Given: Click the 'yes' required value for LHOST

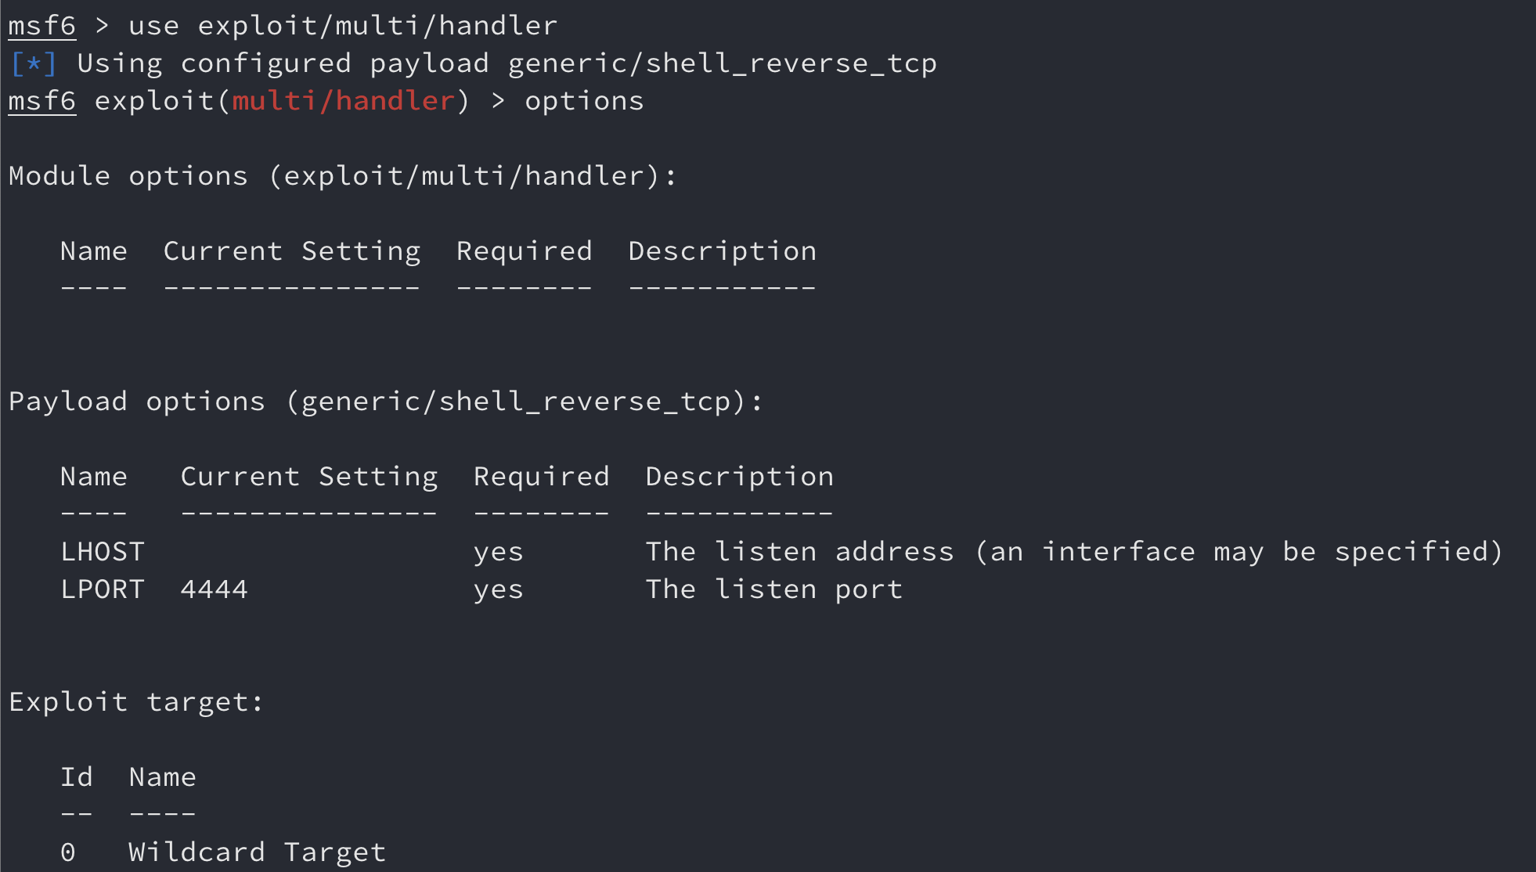Looking at the screenshot, I should pos(499,553).
